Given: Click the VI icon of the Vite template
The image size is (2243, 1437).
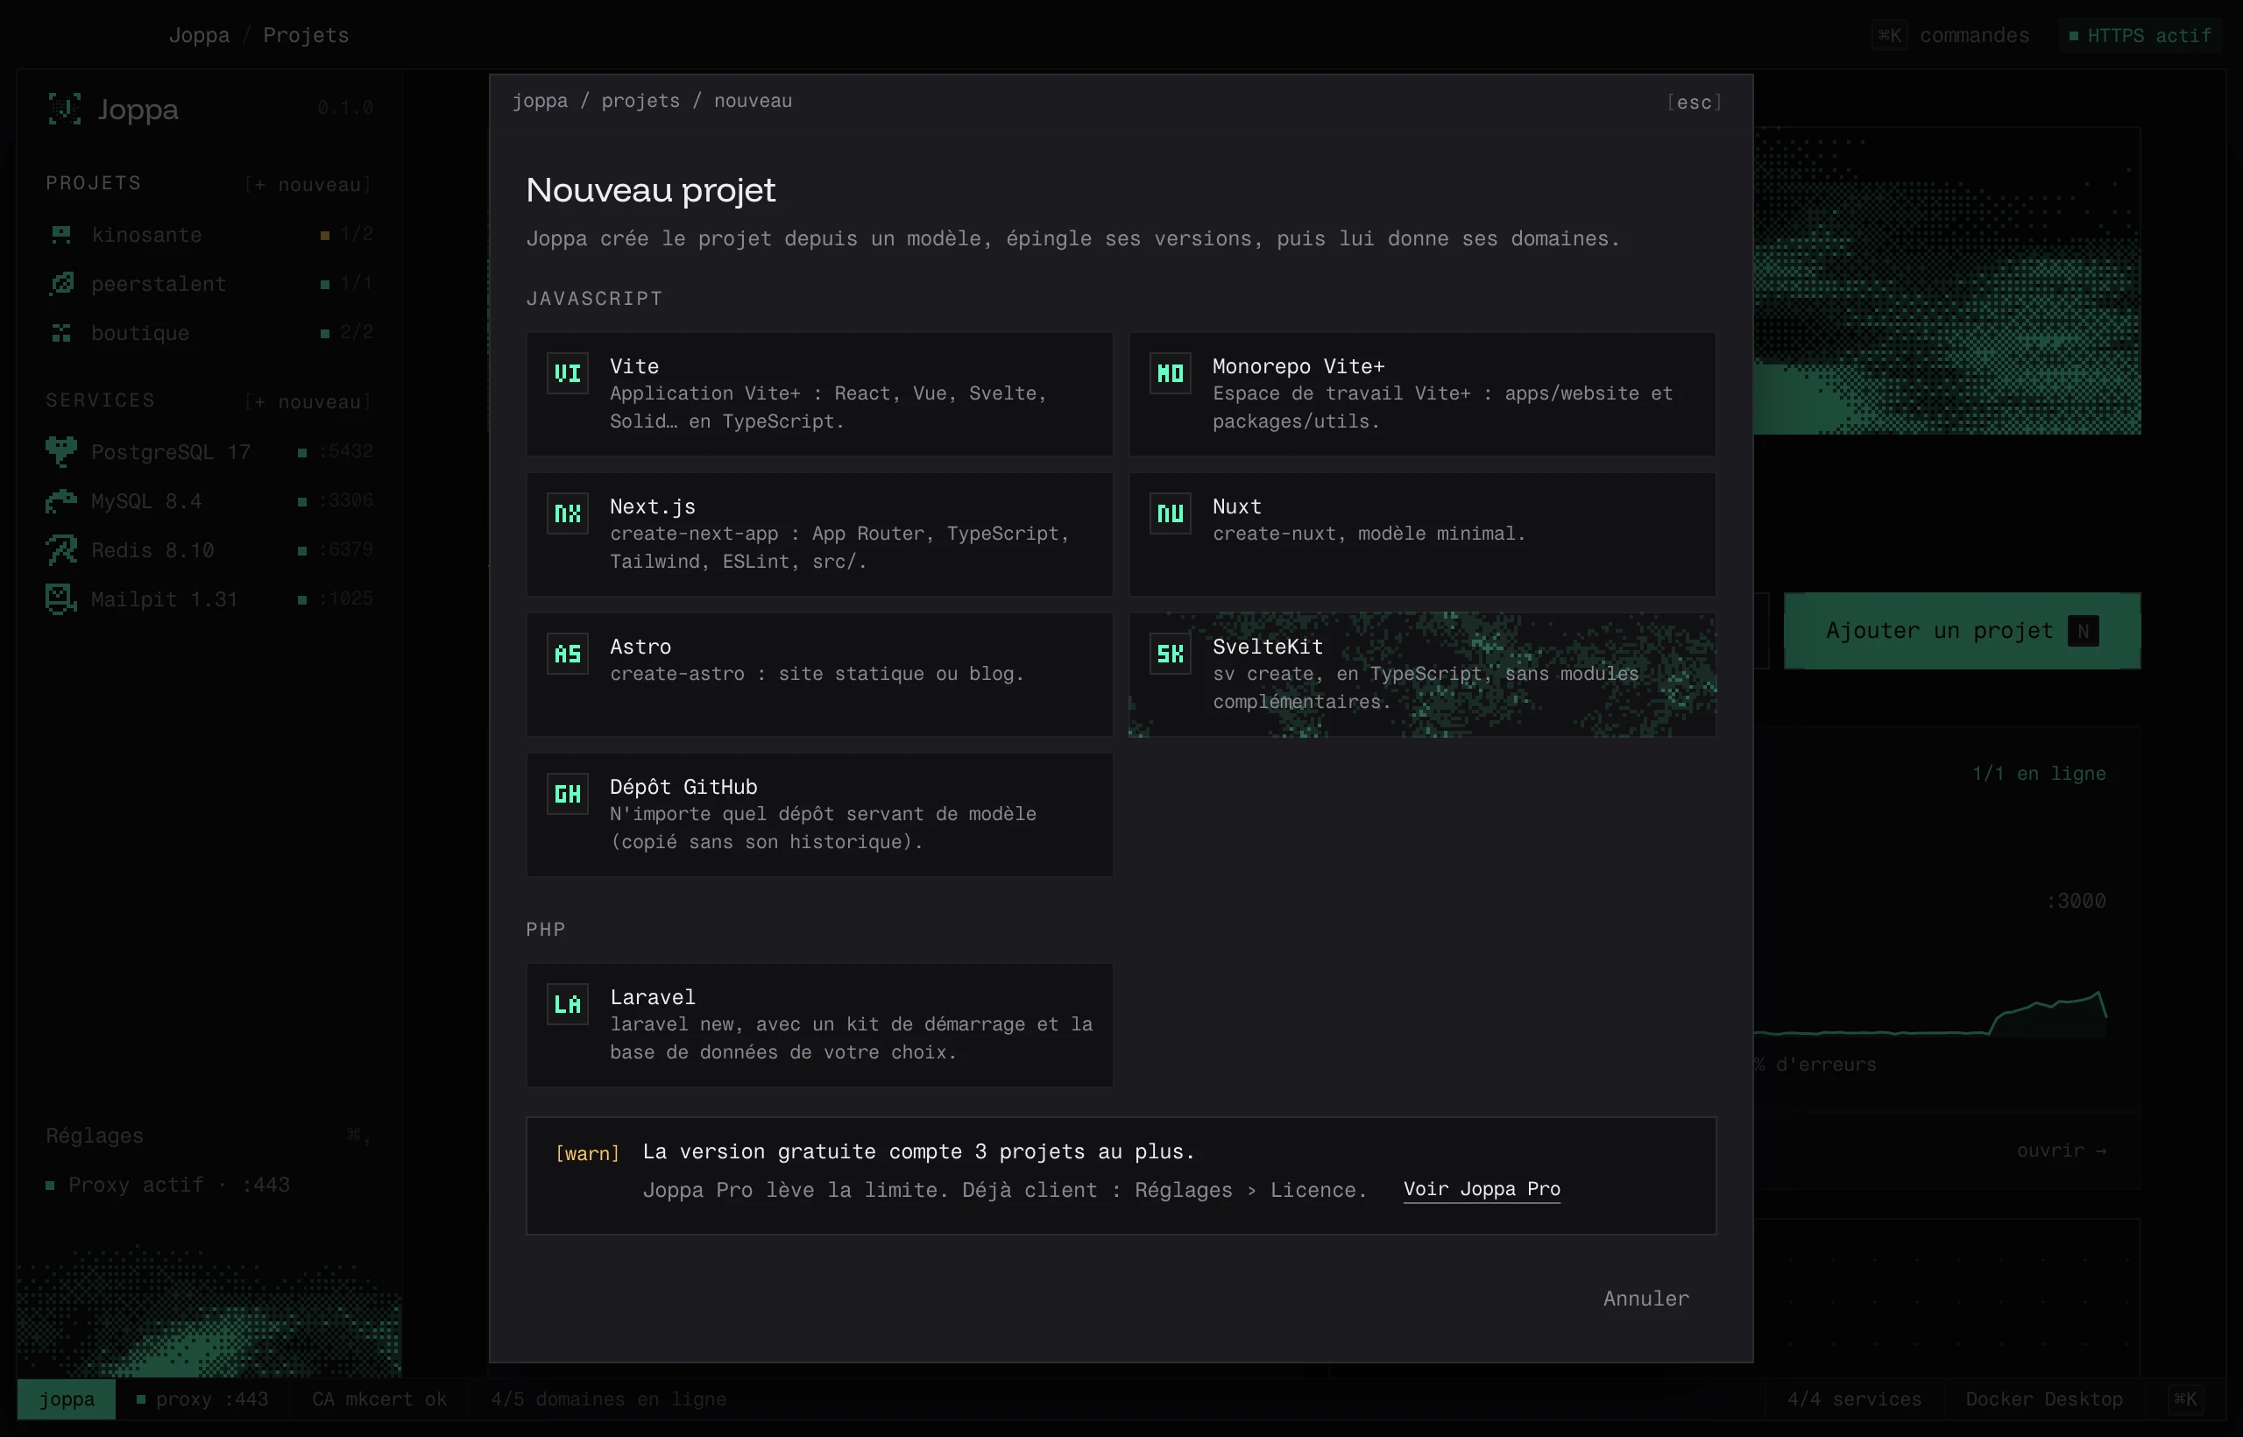Looking at the screenshot, I should [x=567, y=373].
